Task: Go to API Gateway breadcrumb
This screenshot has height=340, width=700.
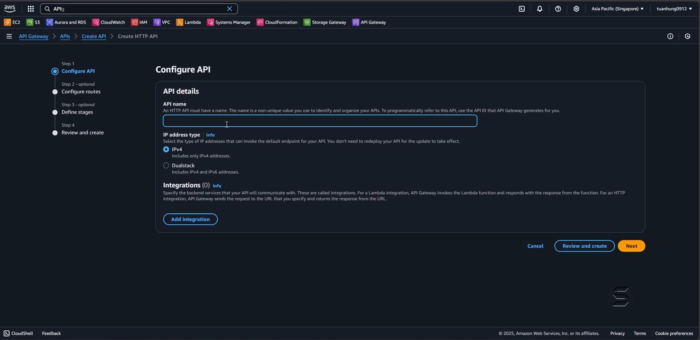Action: click(x=34, y=36)
